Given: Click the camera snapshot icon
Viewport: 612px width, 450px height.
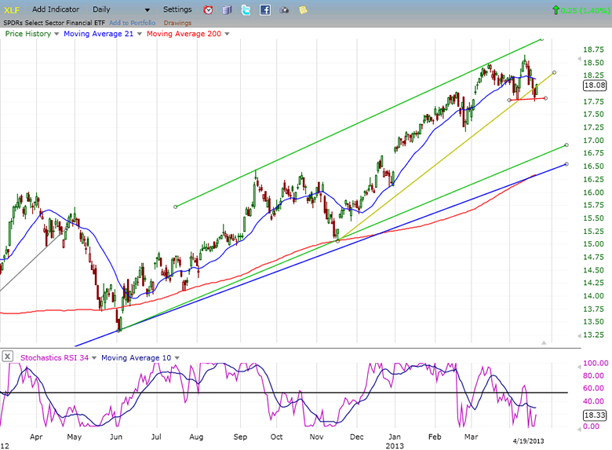Looking at the screenshot, I should 284,9.
